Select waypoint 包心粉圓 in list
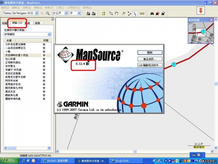Viewport: 218px width, 164px height. coord(10,59)
